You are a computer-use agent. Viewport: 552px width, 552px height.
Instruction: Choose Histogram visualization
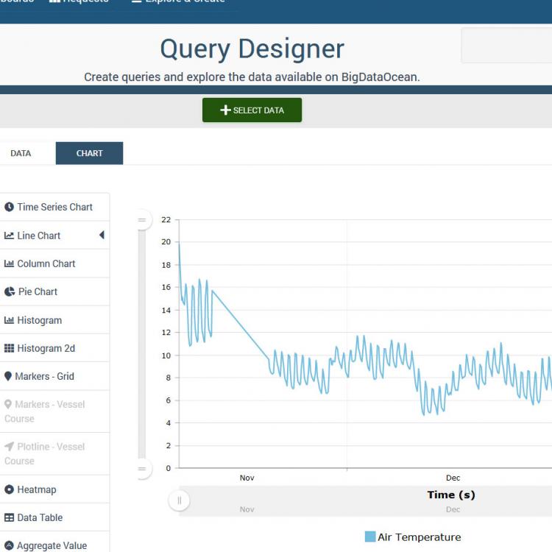click(54, 319)
